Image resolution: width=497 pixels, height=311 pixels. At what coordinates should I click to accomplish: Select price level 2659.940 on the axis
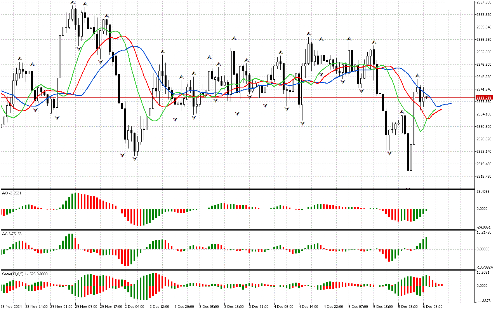[x=485, y=27]
